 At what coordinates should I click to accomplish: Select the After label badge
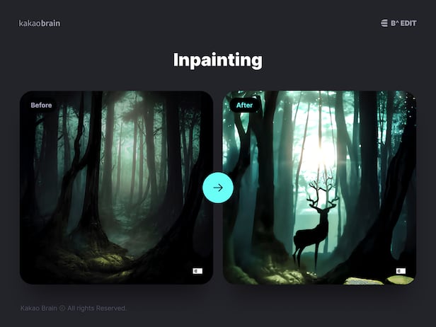(x=245, y=105)
